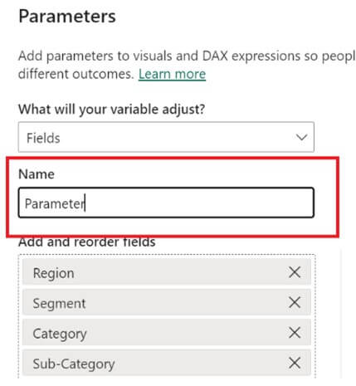
Task: Place the cursor on the word Parameter
Action: click(x=54, y=203)
